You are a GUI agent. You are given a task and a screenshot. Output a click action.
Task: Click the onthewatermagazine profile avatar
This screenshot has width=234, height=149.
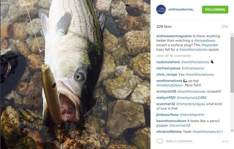(161, 10)
